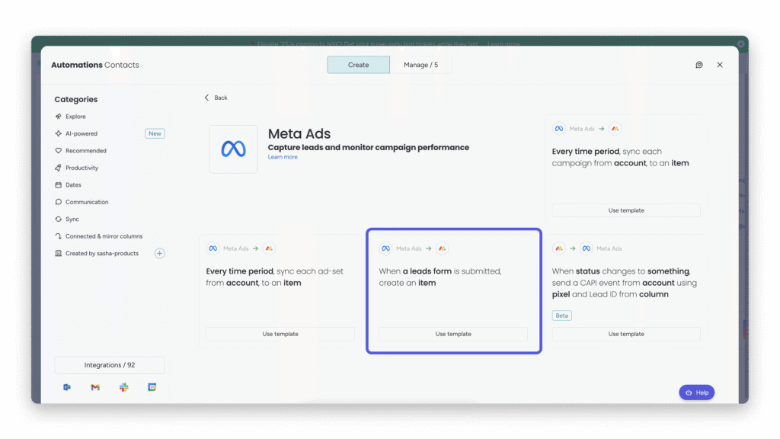Close the Automations dialog
Viewport: 780px width, 439px height.
coord(720,65)
